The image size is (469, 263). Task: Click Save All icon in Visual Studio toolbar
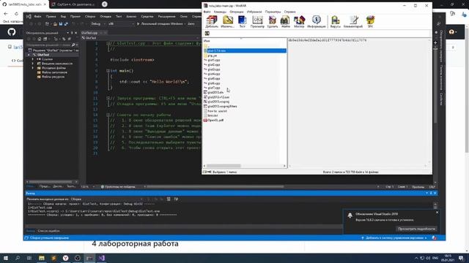tap(66, 24)
